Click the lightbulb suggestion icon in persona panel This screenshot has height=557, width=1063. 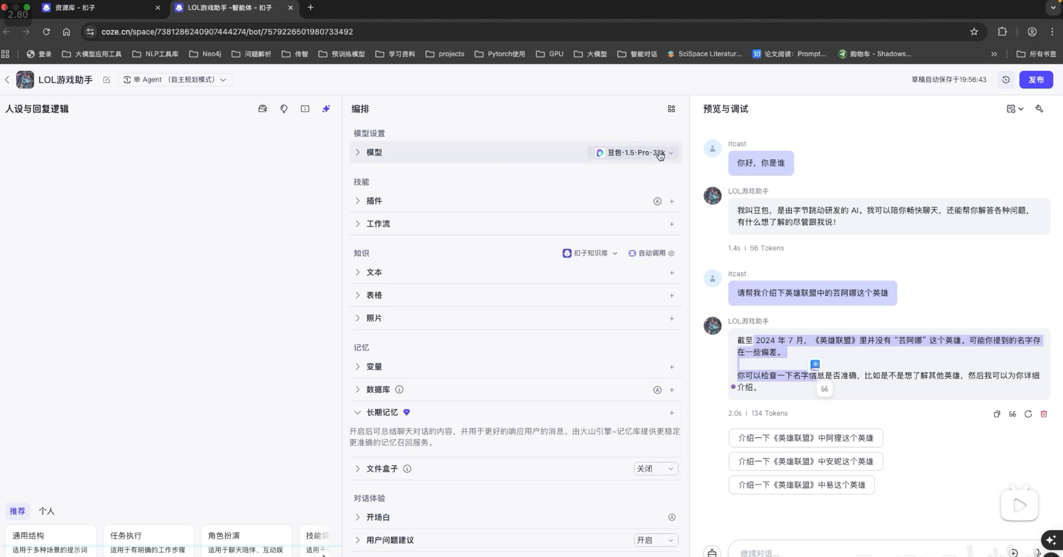[284, 109]
